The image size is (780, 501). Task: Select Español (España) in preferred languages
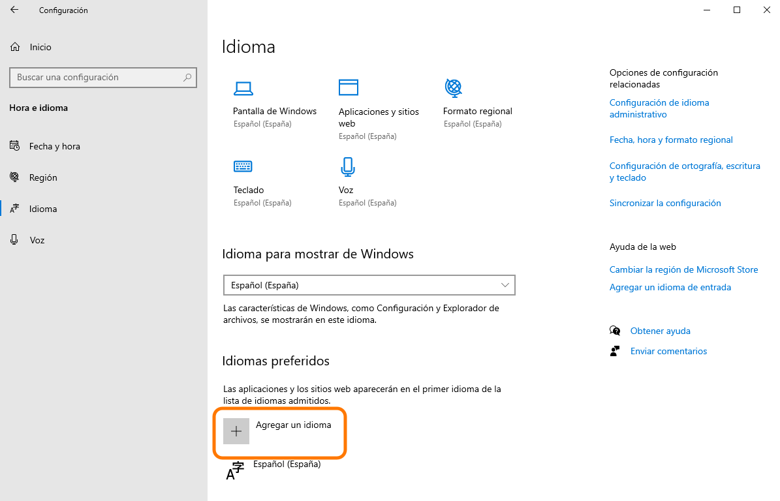pyautogui.click(x=287, y=465)
